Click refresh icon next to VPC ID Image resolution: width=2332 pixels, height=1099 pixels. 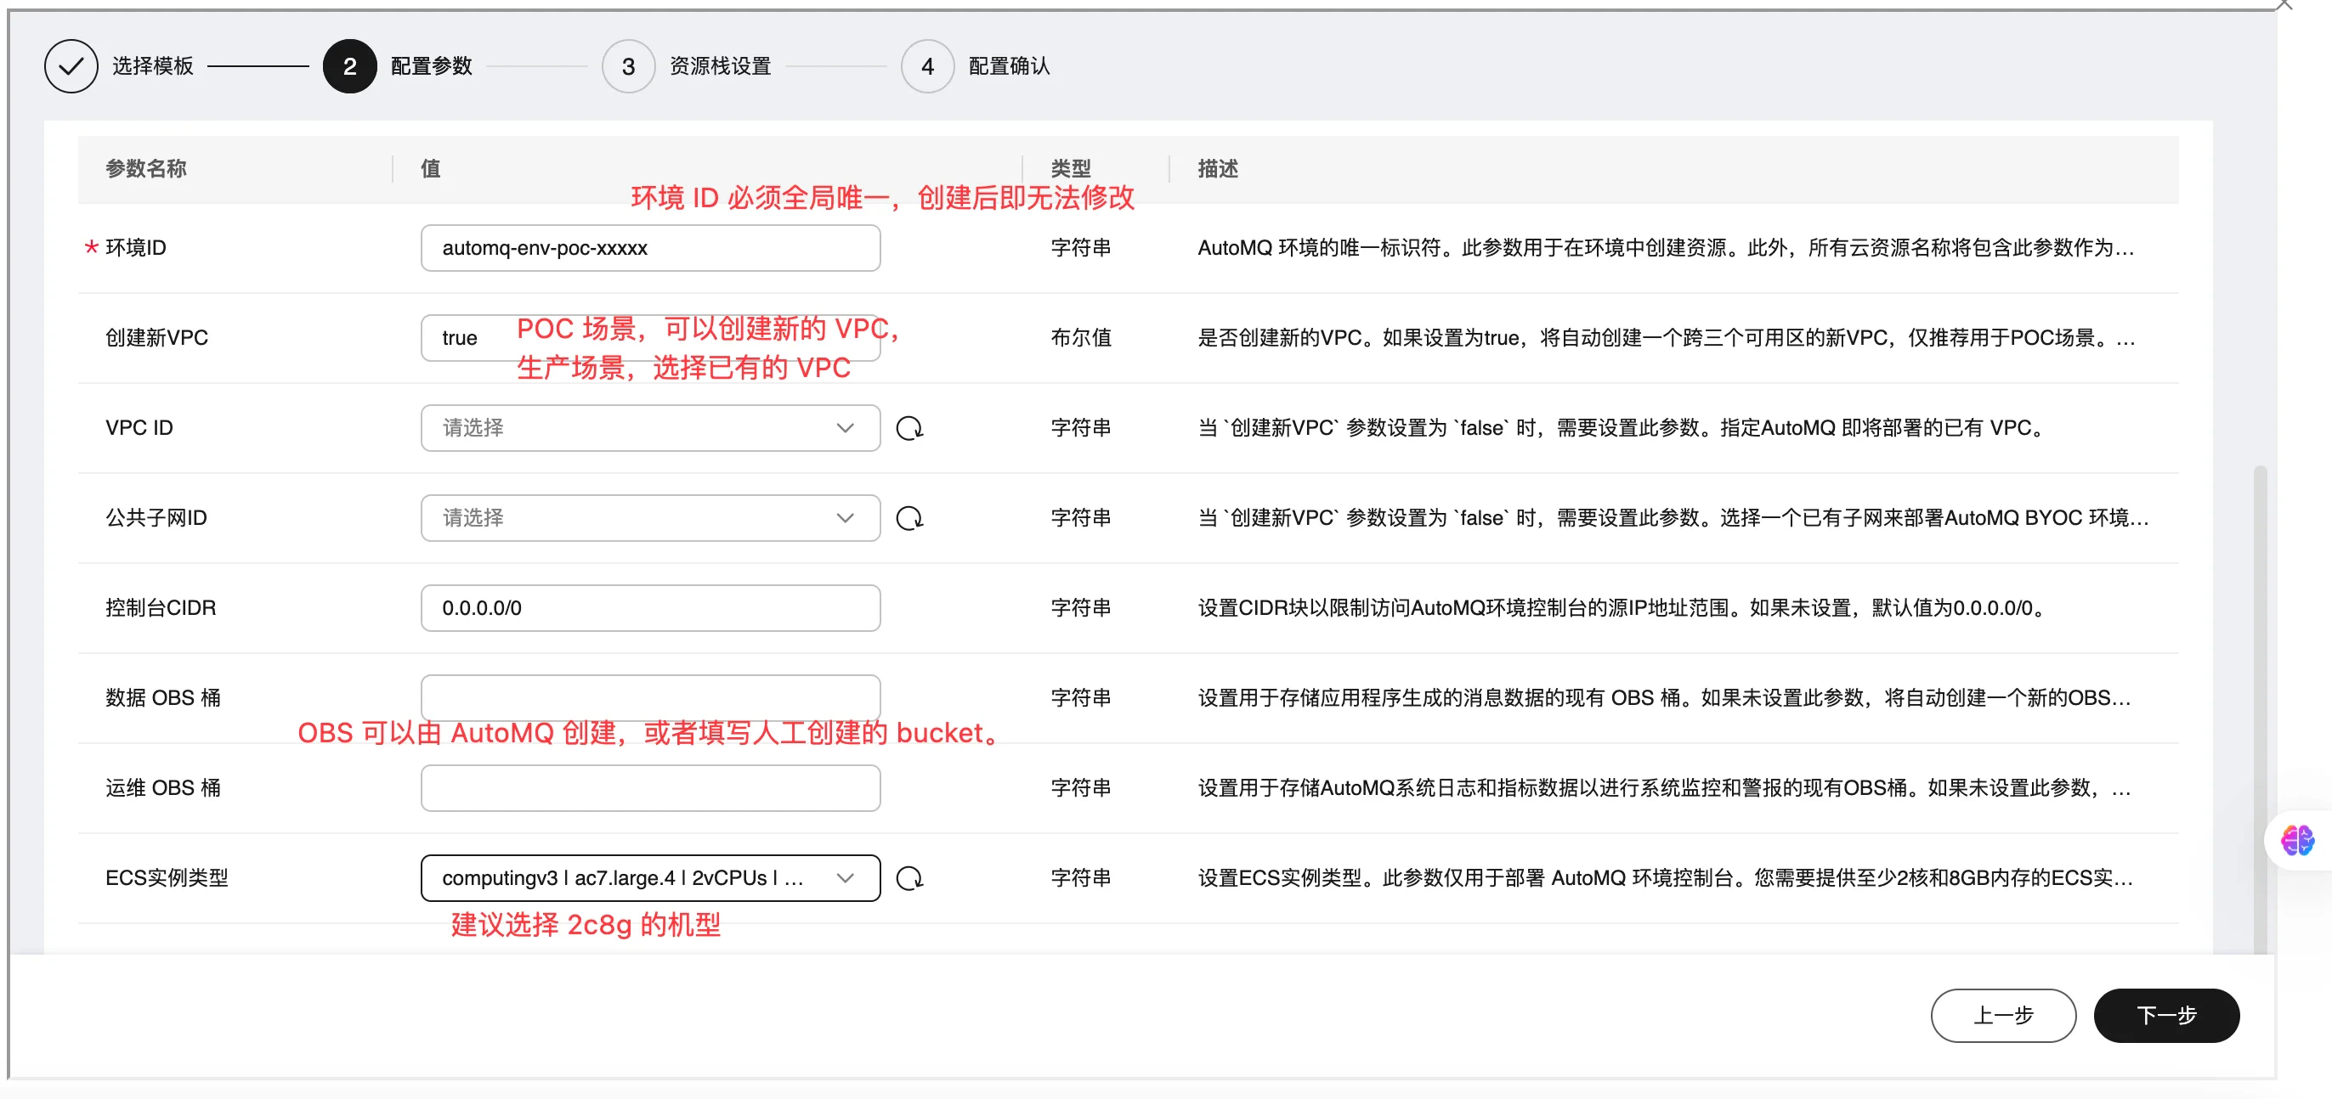coord(908,428)
